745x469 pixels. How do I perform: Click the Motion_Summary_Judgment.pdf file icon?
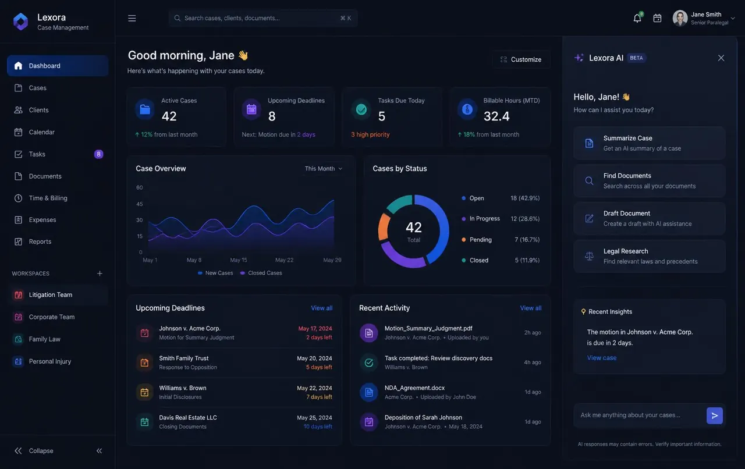tap(369, 333)
